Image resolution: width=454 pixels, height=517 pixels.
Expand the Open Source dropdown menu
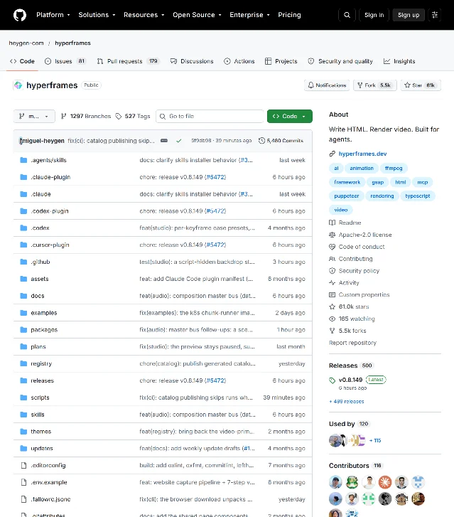pos(197,15)
